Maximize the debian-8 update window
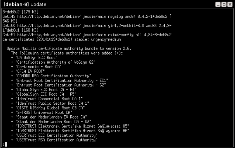The width and height of the screenshot is (235, 148). pos(224,5)
